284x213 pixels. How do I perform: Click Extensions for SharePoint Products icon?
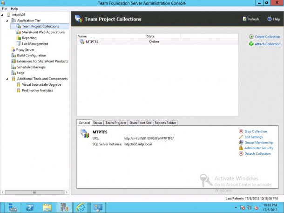point(14,61)
